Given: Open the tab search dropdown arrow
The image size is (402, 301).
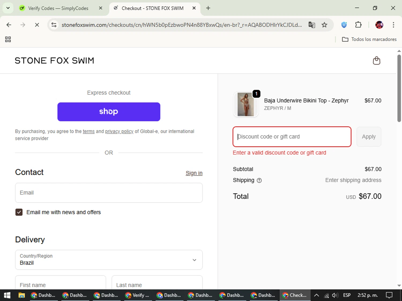Looking at the screenshot, I should click(8, 8).
